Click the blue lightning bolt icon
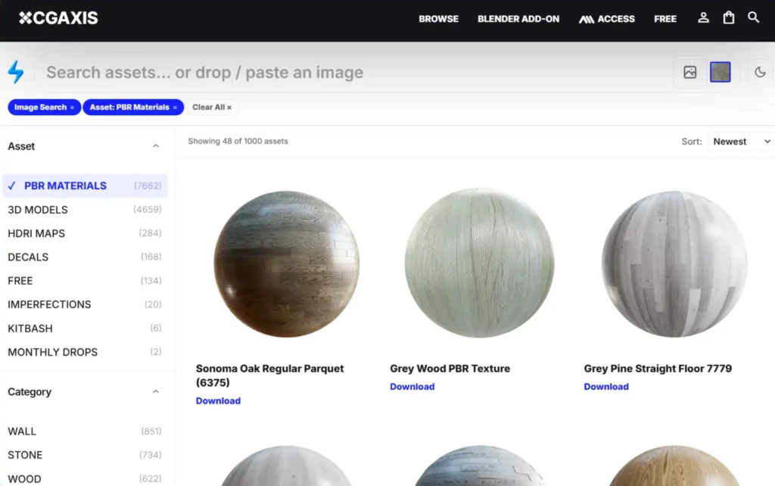Viewport: 775px width, 486px height. click(x=16, y=72)
